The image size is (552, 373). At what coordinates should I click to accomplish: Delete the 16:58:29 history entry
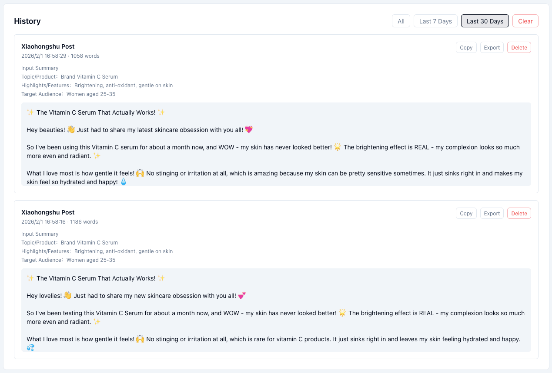point(519,48)
